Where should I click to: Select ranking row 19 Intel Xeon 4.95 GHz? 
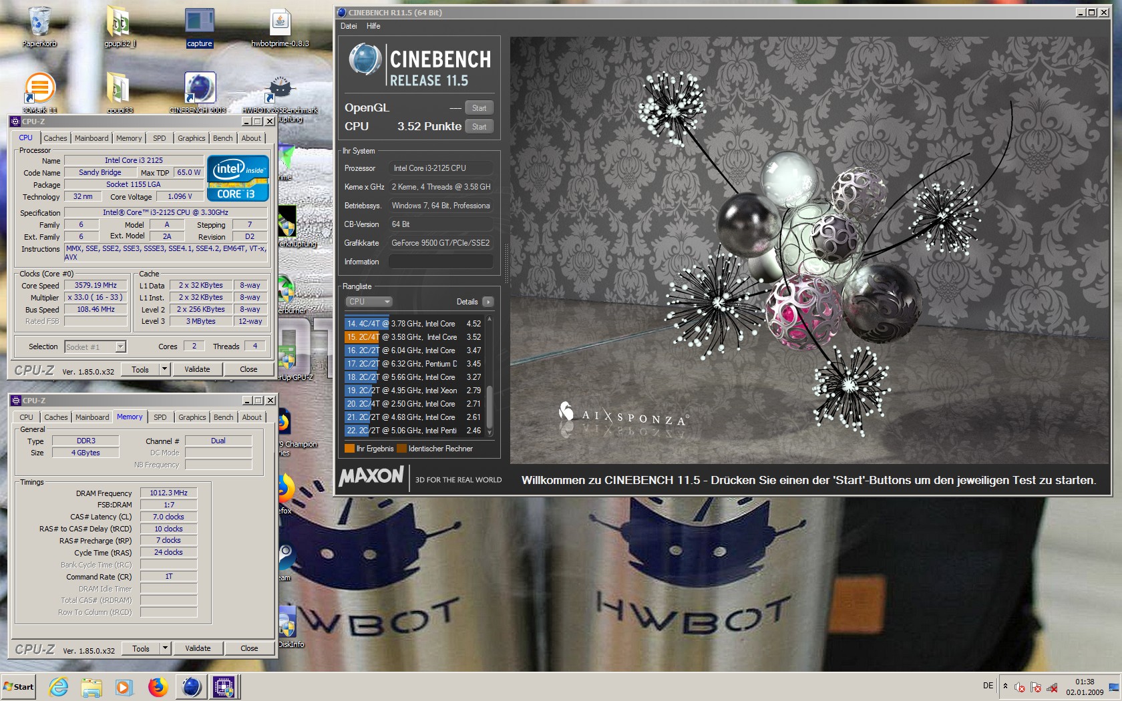coord(414,391)
